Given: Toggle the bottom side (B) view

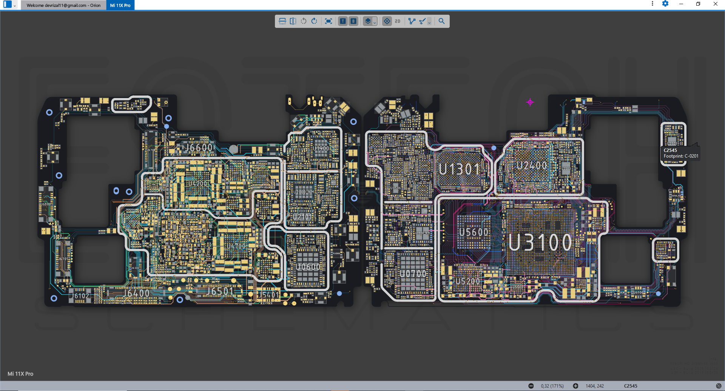Looking at the screenshot, I should click(x=353, y=21).
